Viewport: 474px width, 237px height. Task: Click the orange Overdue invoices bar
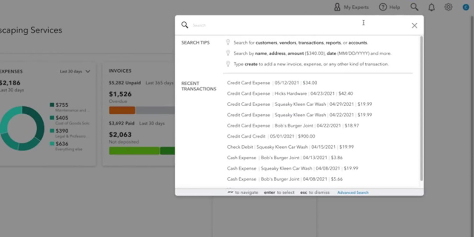tap(122, 110)
